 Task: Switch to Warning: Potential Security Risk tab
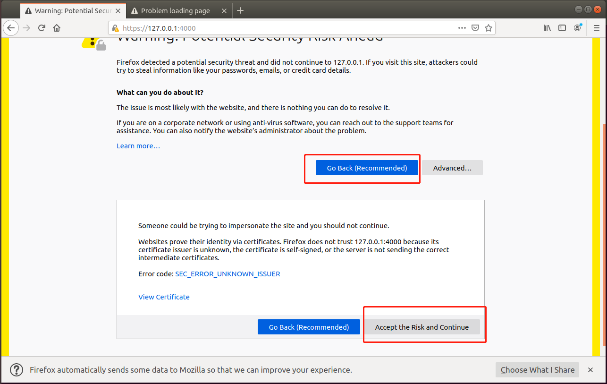click(x=73, y=10)
